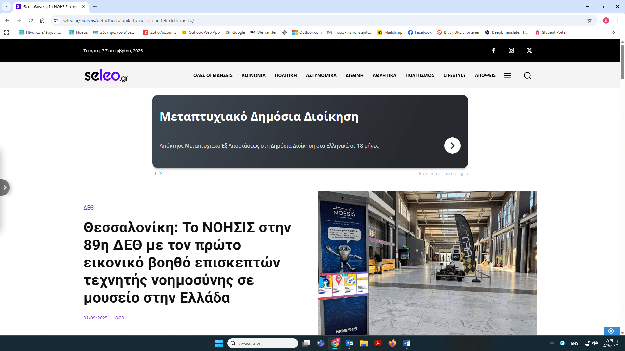This screenshot has width=625, height=351.
Task: Expand the left side panel arrow
Action: (5, 188)
